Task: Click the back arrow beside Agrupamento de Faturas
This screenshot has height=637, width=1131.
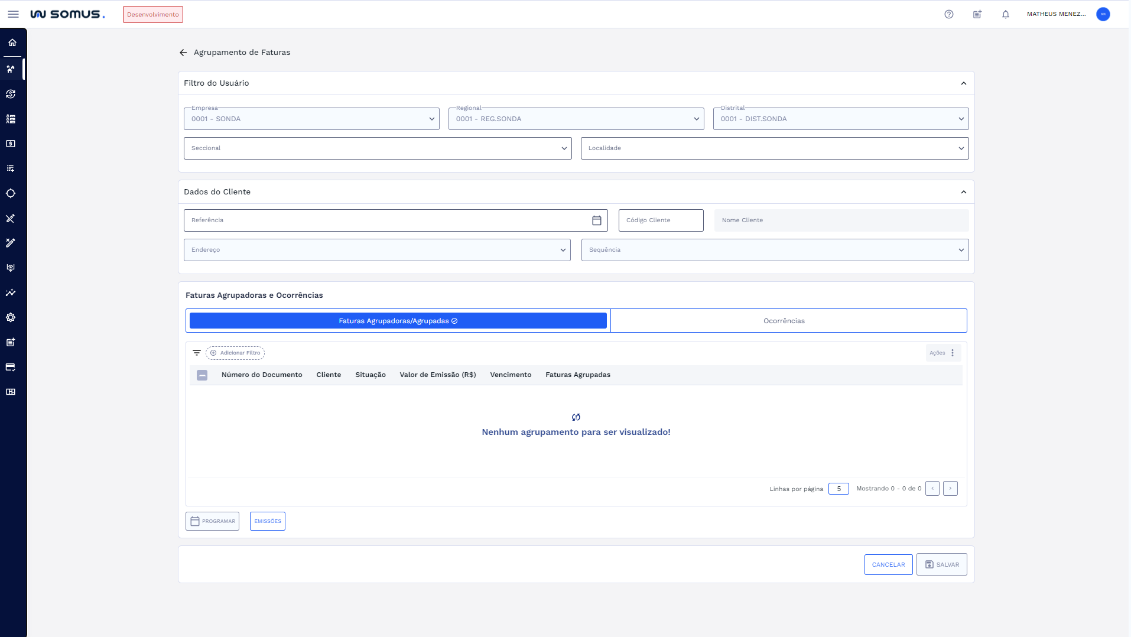Action: tap(183, 53)
